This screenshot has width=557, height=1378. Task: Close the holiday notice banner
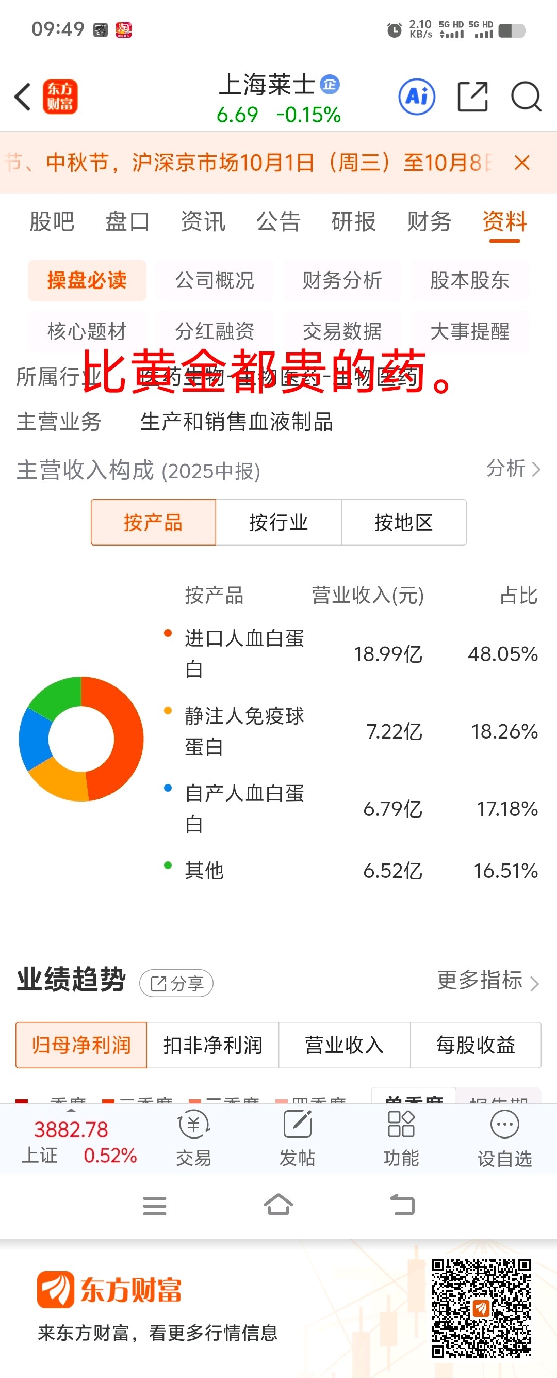coord(522,163)
